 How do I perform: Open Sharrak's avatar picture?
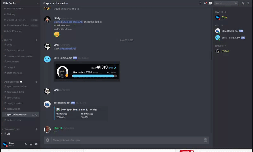47,130
